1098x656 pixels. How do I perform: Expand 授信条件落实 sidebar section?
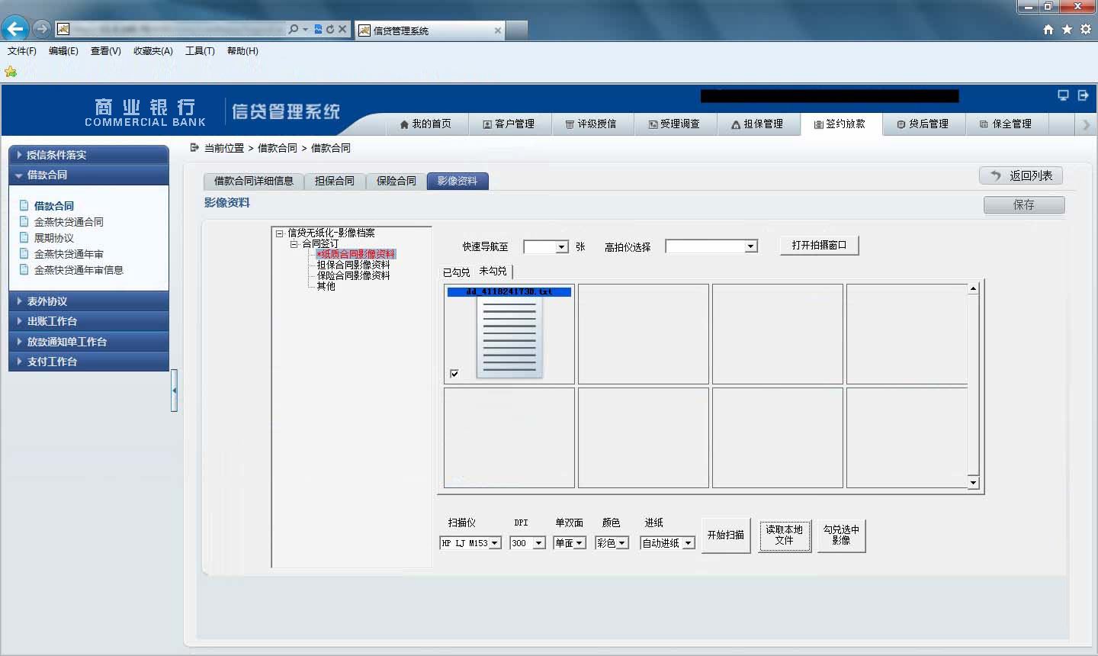[88, 155]
